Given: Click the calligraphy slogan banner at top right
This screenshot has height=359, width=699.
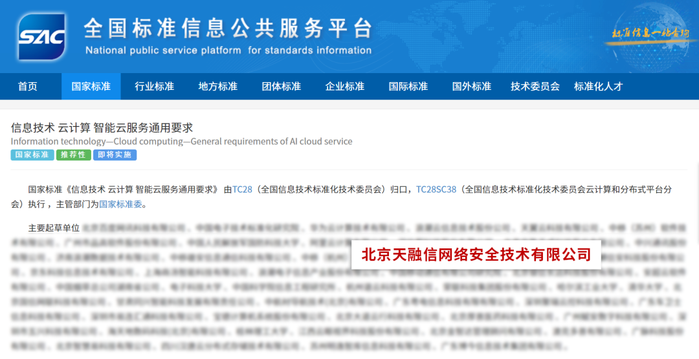Looking at the screenshot, I should tap(650, 34).
